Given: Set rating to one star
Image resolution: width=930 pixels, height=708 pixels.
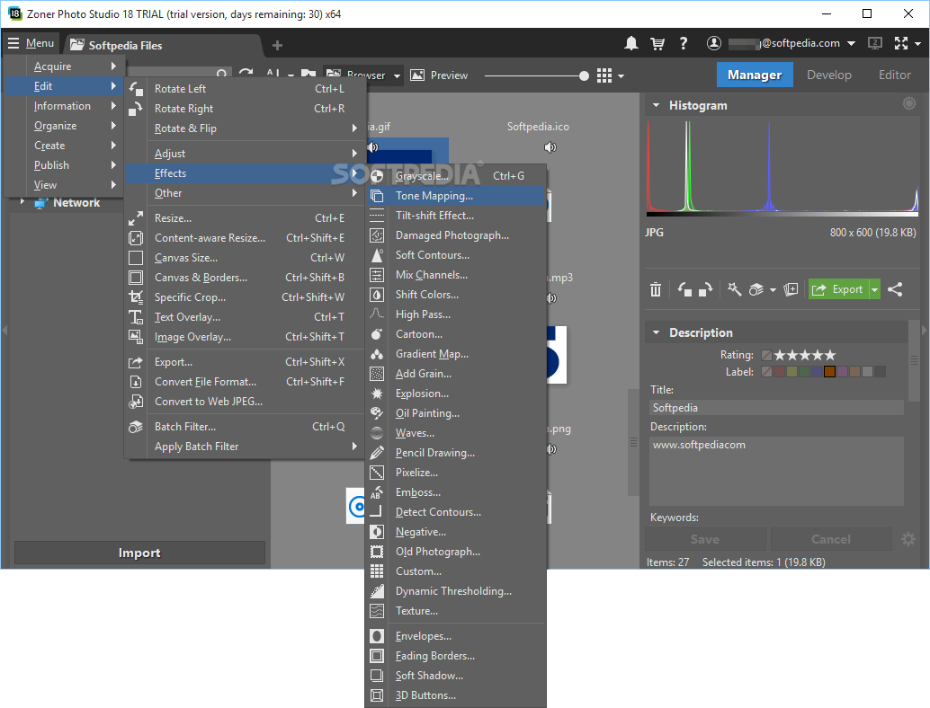Looking at the screenshot, I should pos(780,355).
